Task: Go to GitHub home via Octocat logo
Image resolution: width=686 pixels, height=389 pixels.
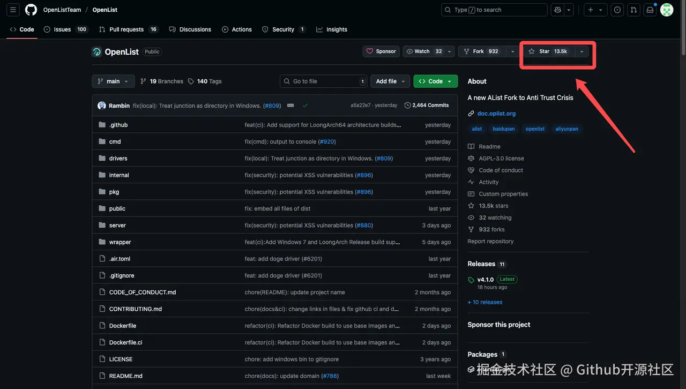Action: coord(31,10)
